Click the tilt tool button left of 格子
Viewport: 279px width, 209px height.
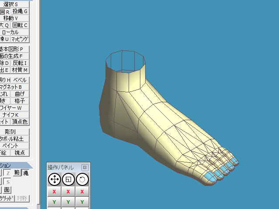tap(5, 101)
